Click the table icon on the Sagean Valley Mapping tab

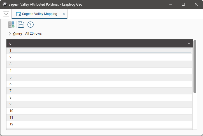pos(18,14)
